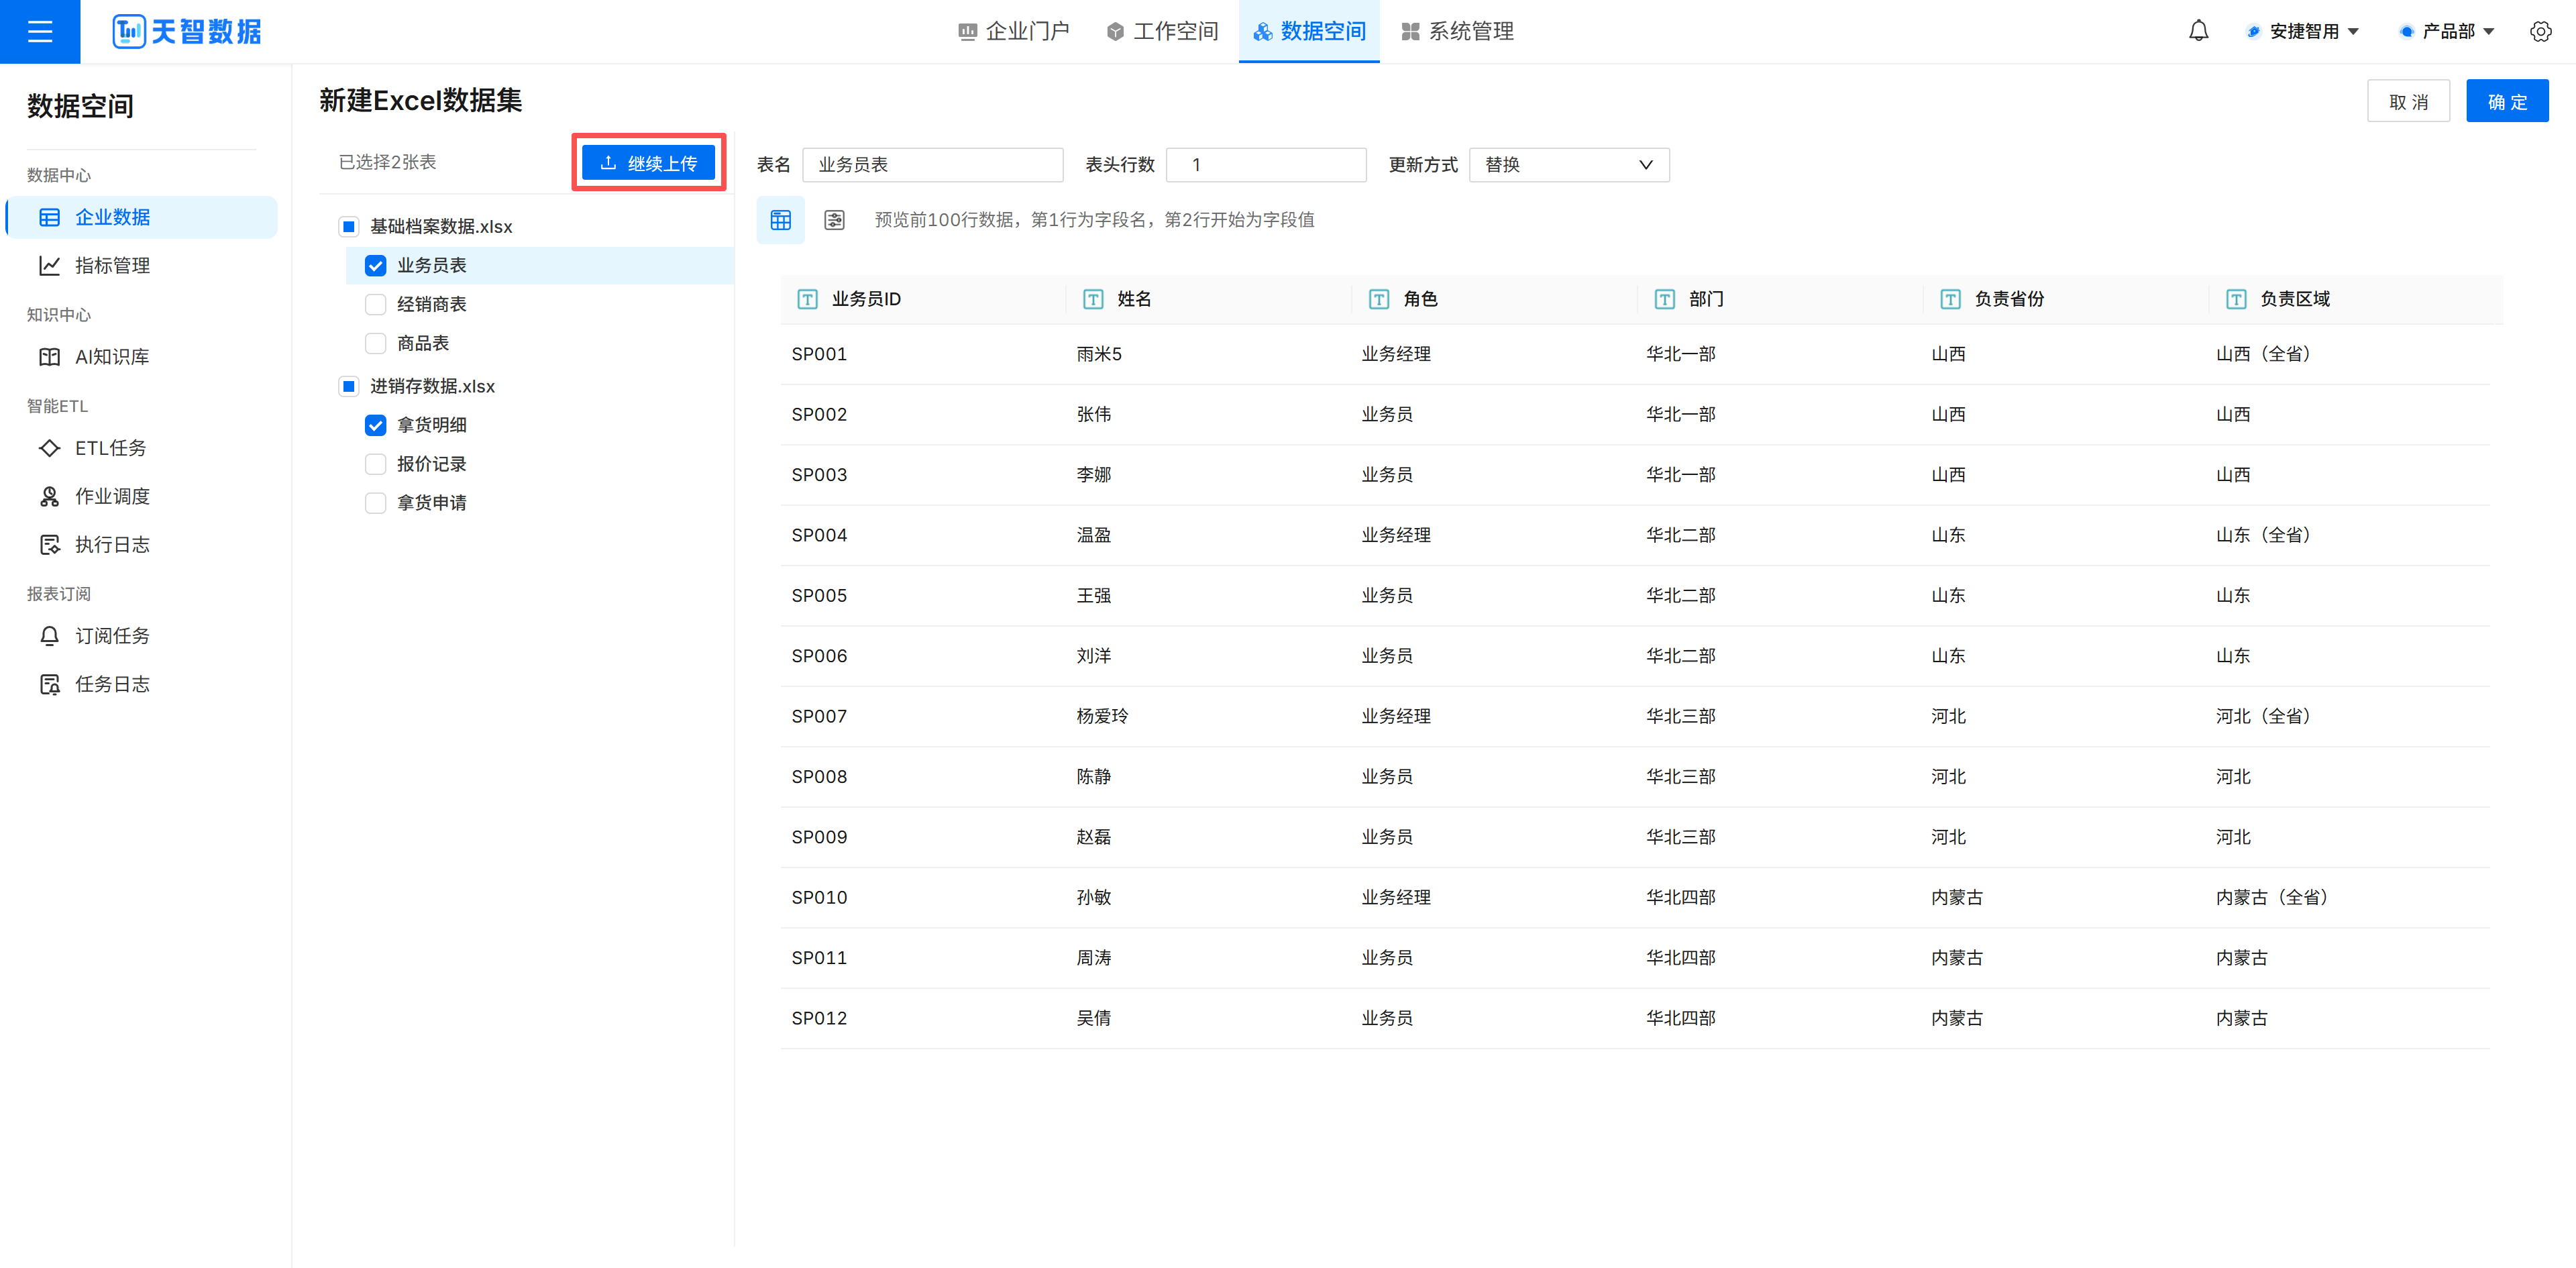Check the 经销商表 checkbox
The width and height of the screenshot is (2576, 1268).
(x=375, y=304)
